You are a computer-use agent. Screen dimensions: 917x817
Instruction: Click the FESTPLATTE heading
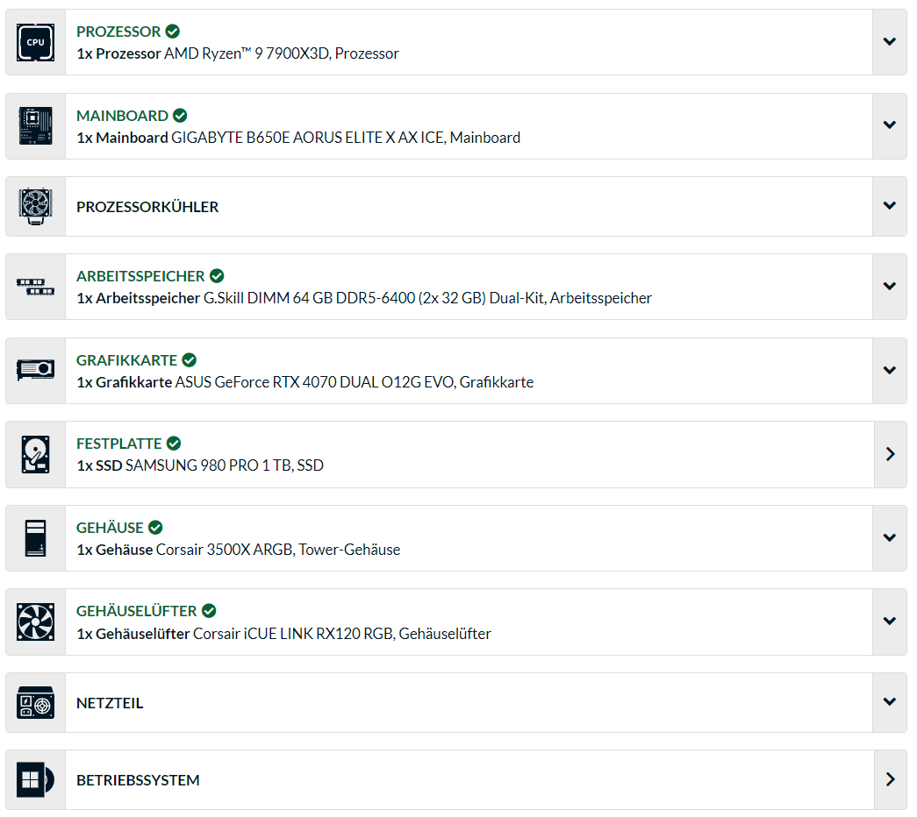coord(118,444)
